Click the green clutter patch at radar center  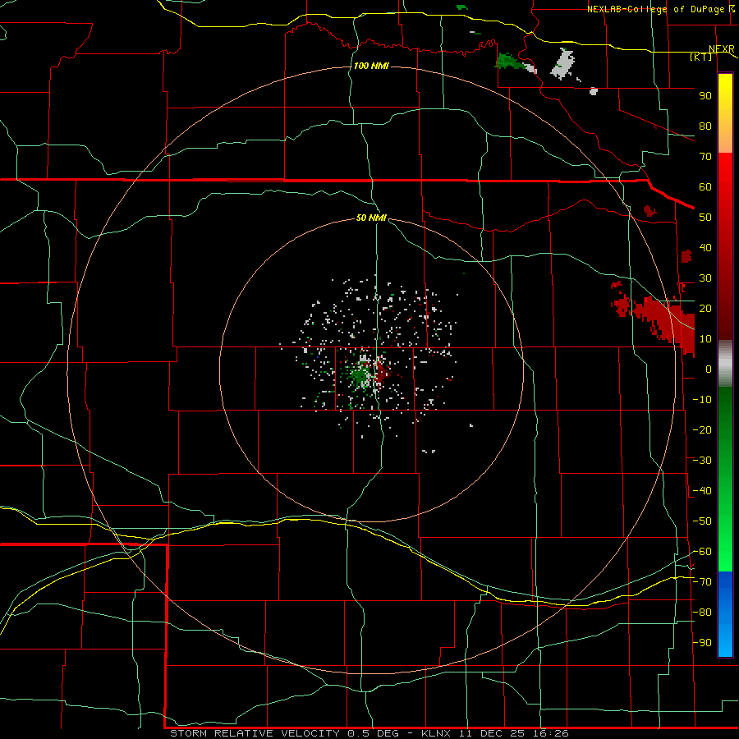360,375
